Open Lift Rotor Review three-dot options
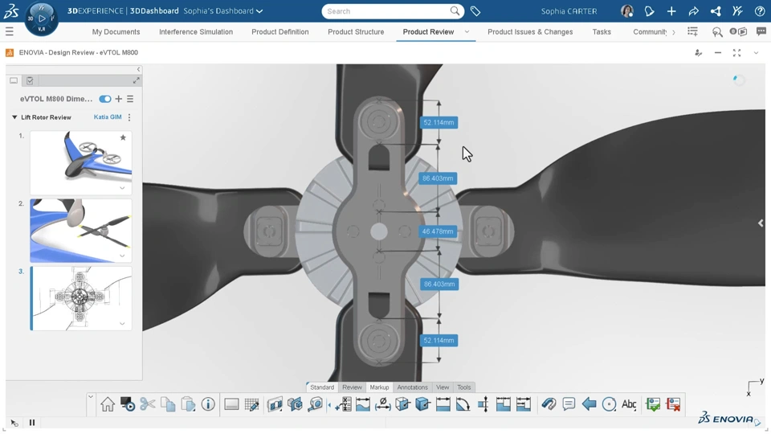This screenshot has width=771, height=434. 129,117
